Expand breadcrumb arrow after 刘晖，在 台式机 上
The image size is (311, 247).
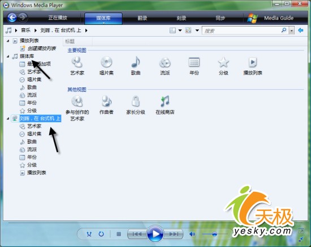tap(86, 30)
